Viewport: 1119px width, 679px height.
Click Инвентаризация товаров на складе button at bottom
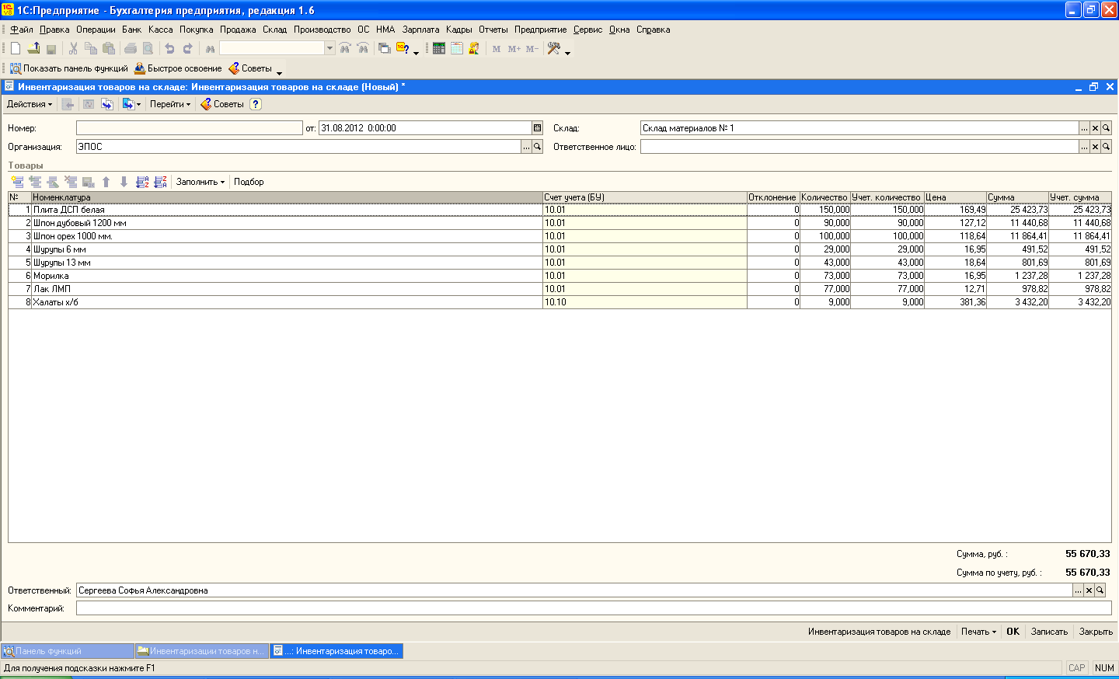[x=879, y=632]
